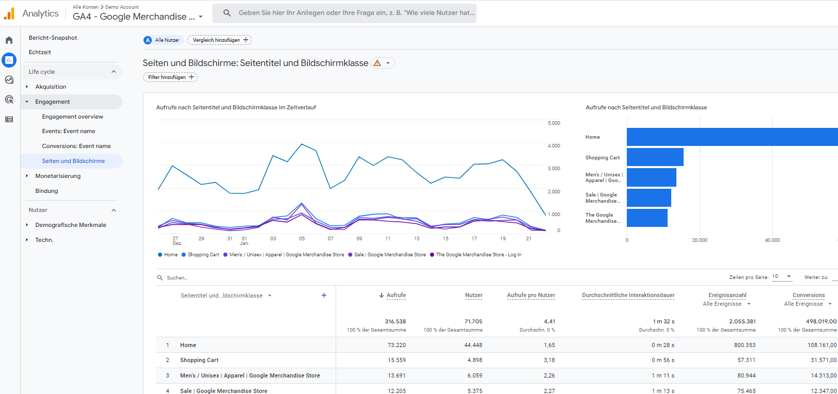Click Sale | Google Merchandise Store table row
The height and width of the screenshot is (394, 838).
(497, 389)
